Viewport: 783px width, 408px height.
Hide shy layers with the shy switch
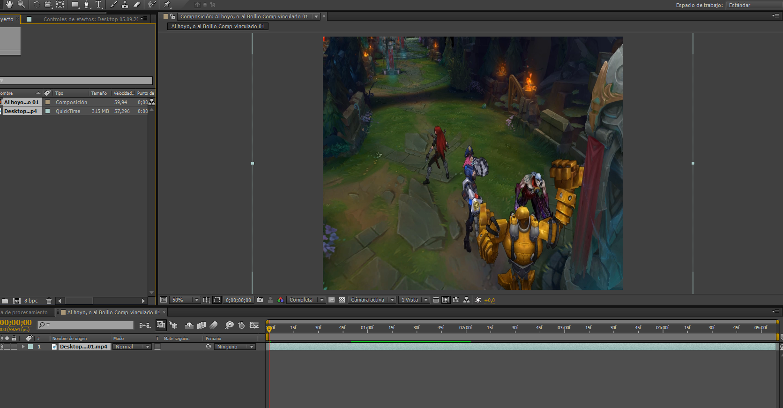pos(189,325)
